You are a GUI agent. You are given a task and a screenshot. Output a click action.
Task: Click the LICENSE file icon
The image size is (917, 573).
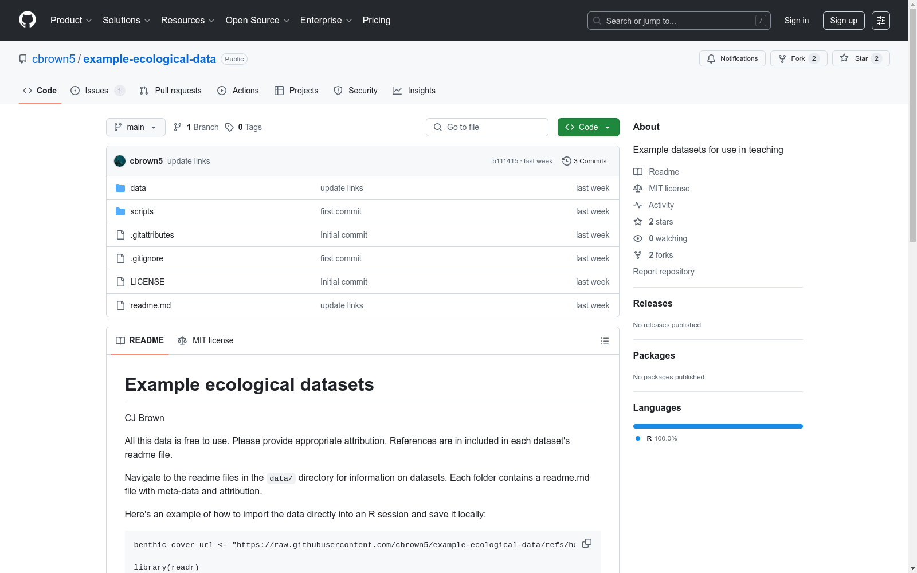[120, 282]
